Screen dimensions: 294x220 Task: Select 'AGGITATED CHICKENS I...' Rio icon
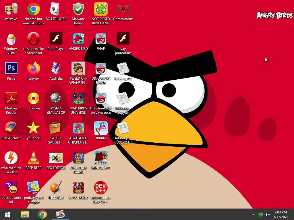pos(78,128)
